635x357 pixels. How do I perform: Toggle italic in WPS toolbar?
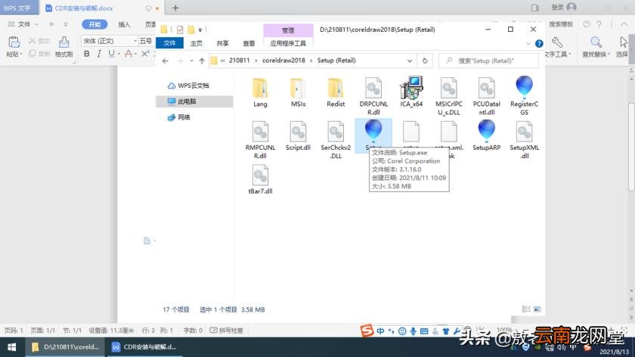click(x=99, y=54)
